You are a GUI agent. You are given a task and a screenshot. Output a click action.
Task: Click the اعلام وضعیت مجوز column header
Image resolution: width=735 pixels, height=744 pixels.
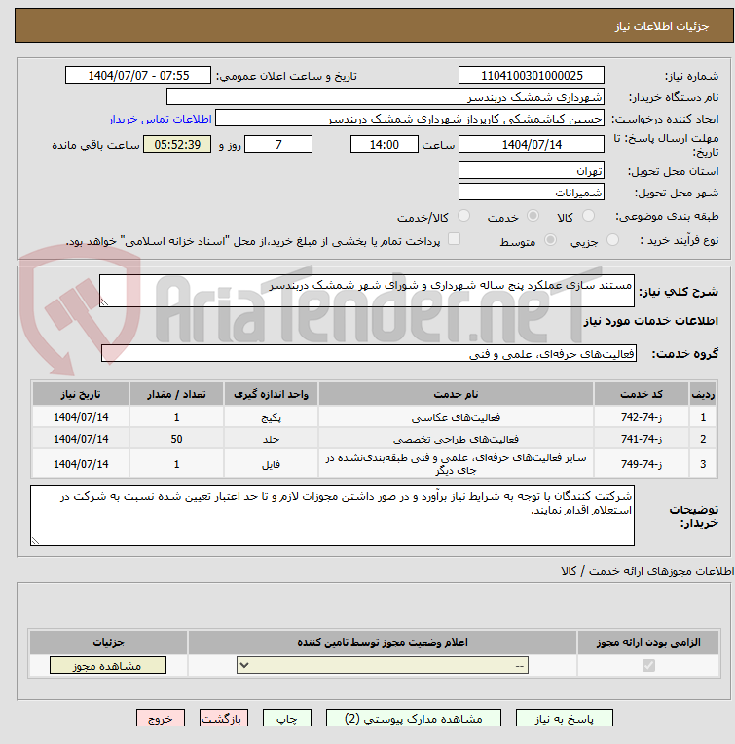(x=383, y=642)
